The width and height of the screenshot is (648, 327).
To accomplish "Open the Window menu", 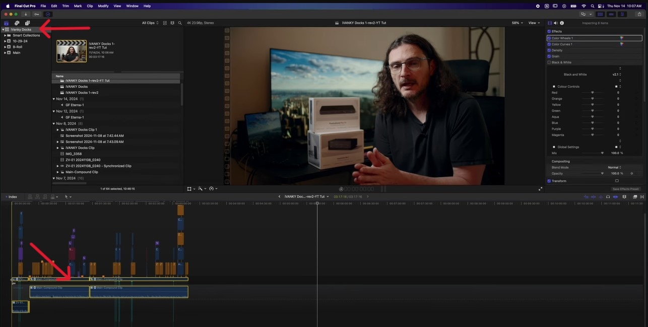I will 133,6.
